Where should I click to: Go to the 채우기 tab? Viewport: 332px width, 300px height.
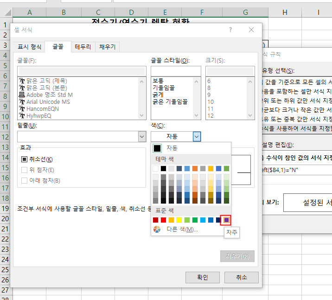click(x=108, y=47)
